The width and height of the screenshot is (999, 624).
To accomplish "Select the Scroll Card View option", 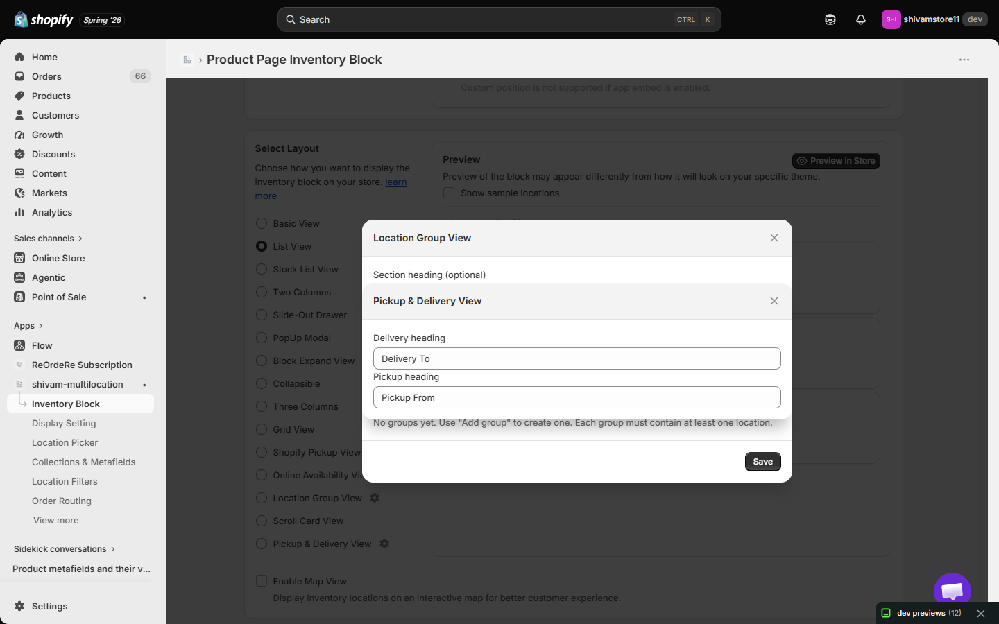I will 262,521.
